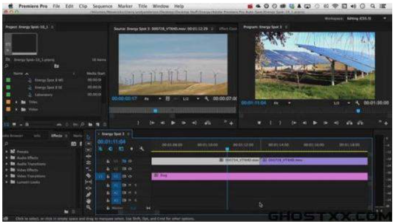This screenshot has height=224, width=394.
Task: Expand the Presets folder in Effects
Action: coord(6,152)
